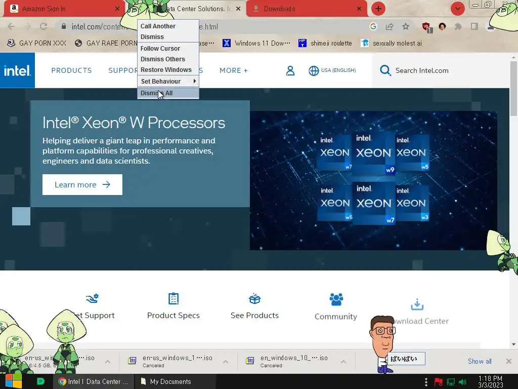Image resolution: width=518 pixels, height=389 pixels.
Task: Close the downloads bar
Action: 509,361
